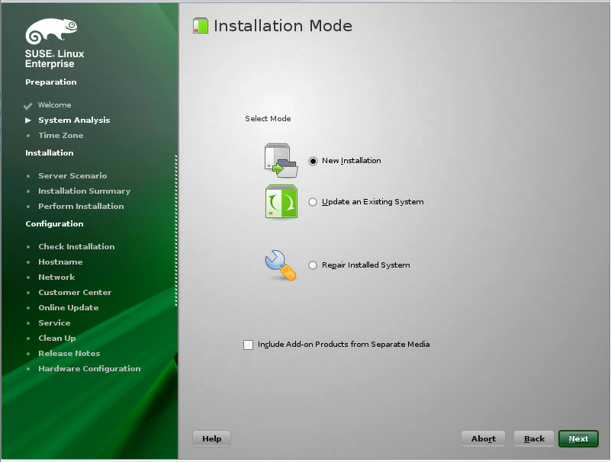Screen dimensions: 611x462
Task: Click the Hostname step
Action: pyautogui.click(x=60, y=261)
